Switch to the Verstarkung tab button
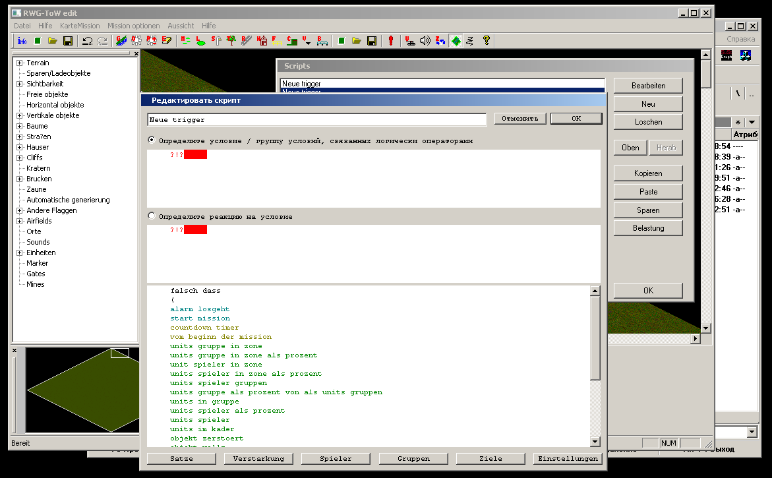 coord(258,458)
